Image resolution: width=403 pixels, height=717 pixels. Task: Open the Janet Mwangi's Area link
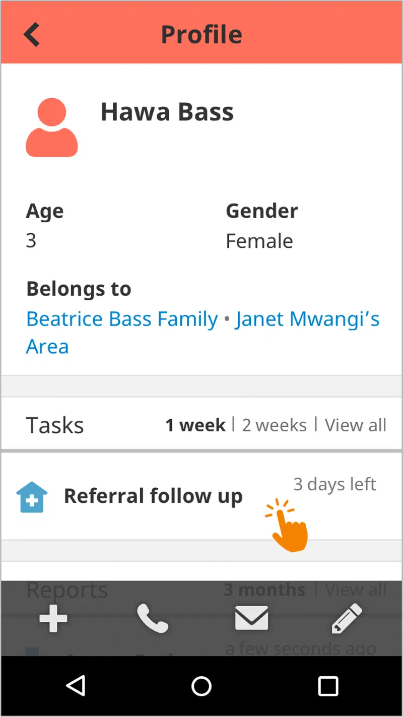307,319
